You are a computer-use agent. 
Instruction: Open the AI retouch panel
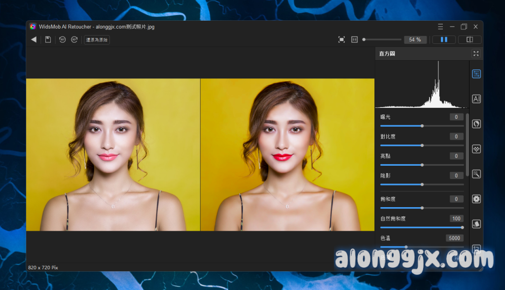click(x=476, y=99)
